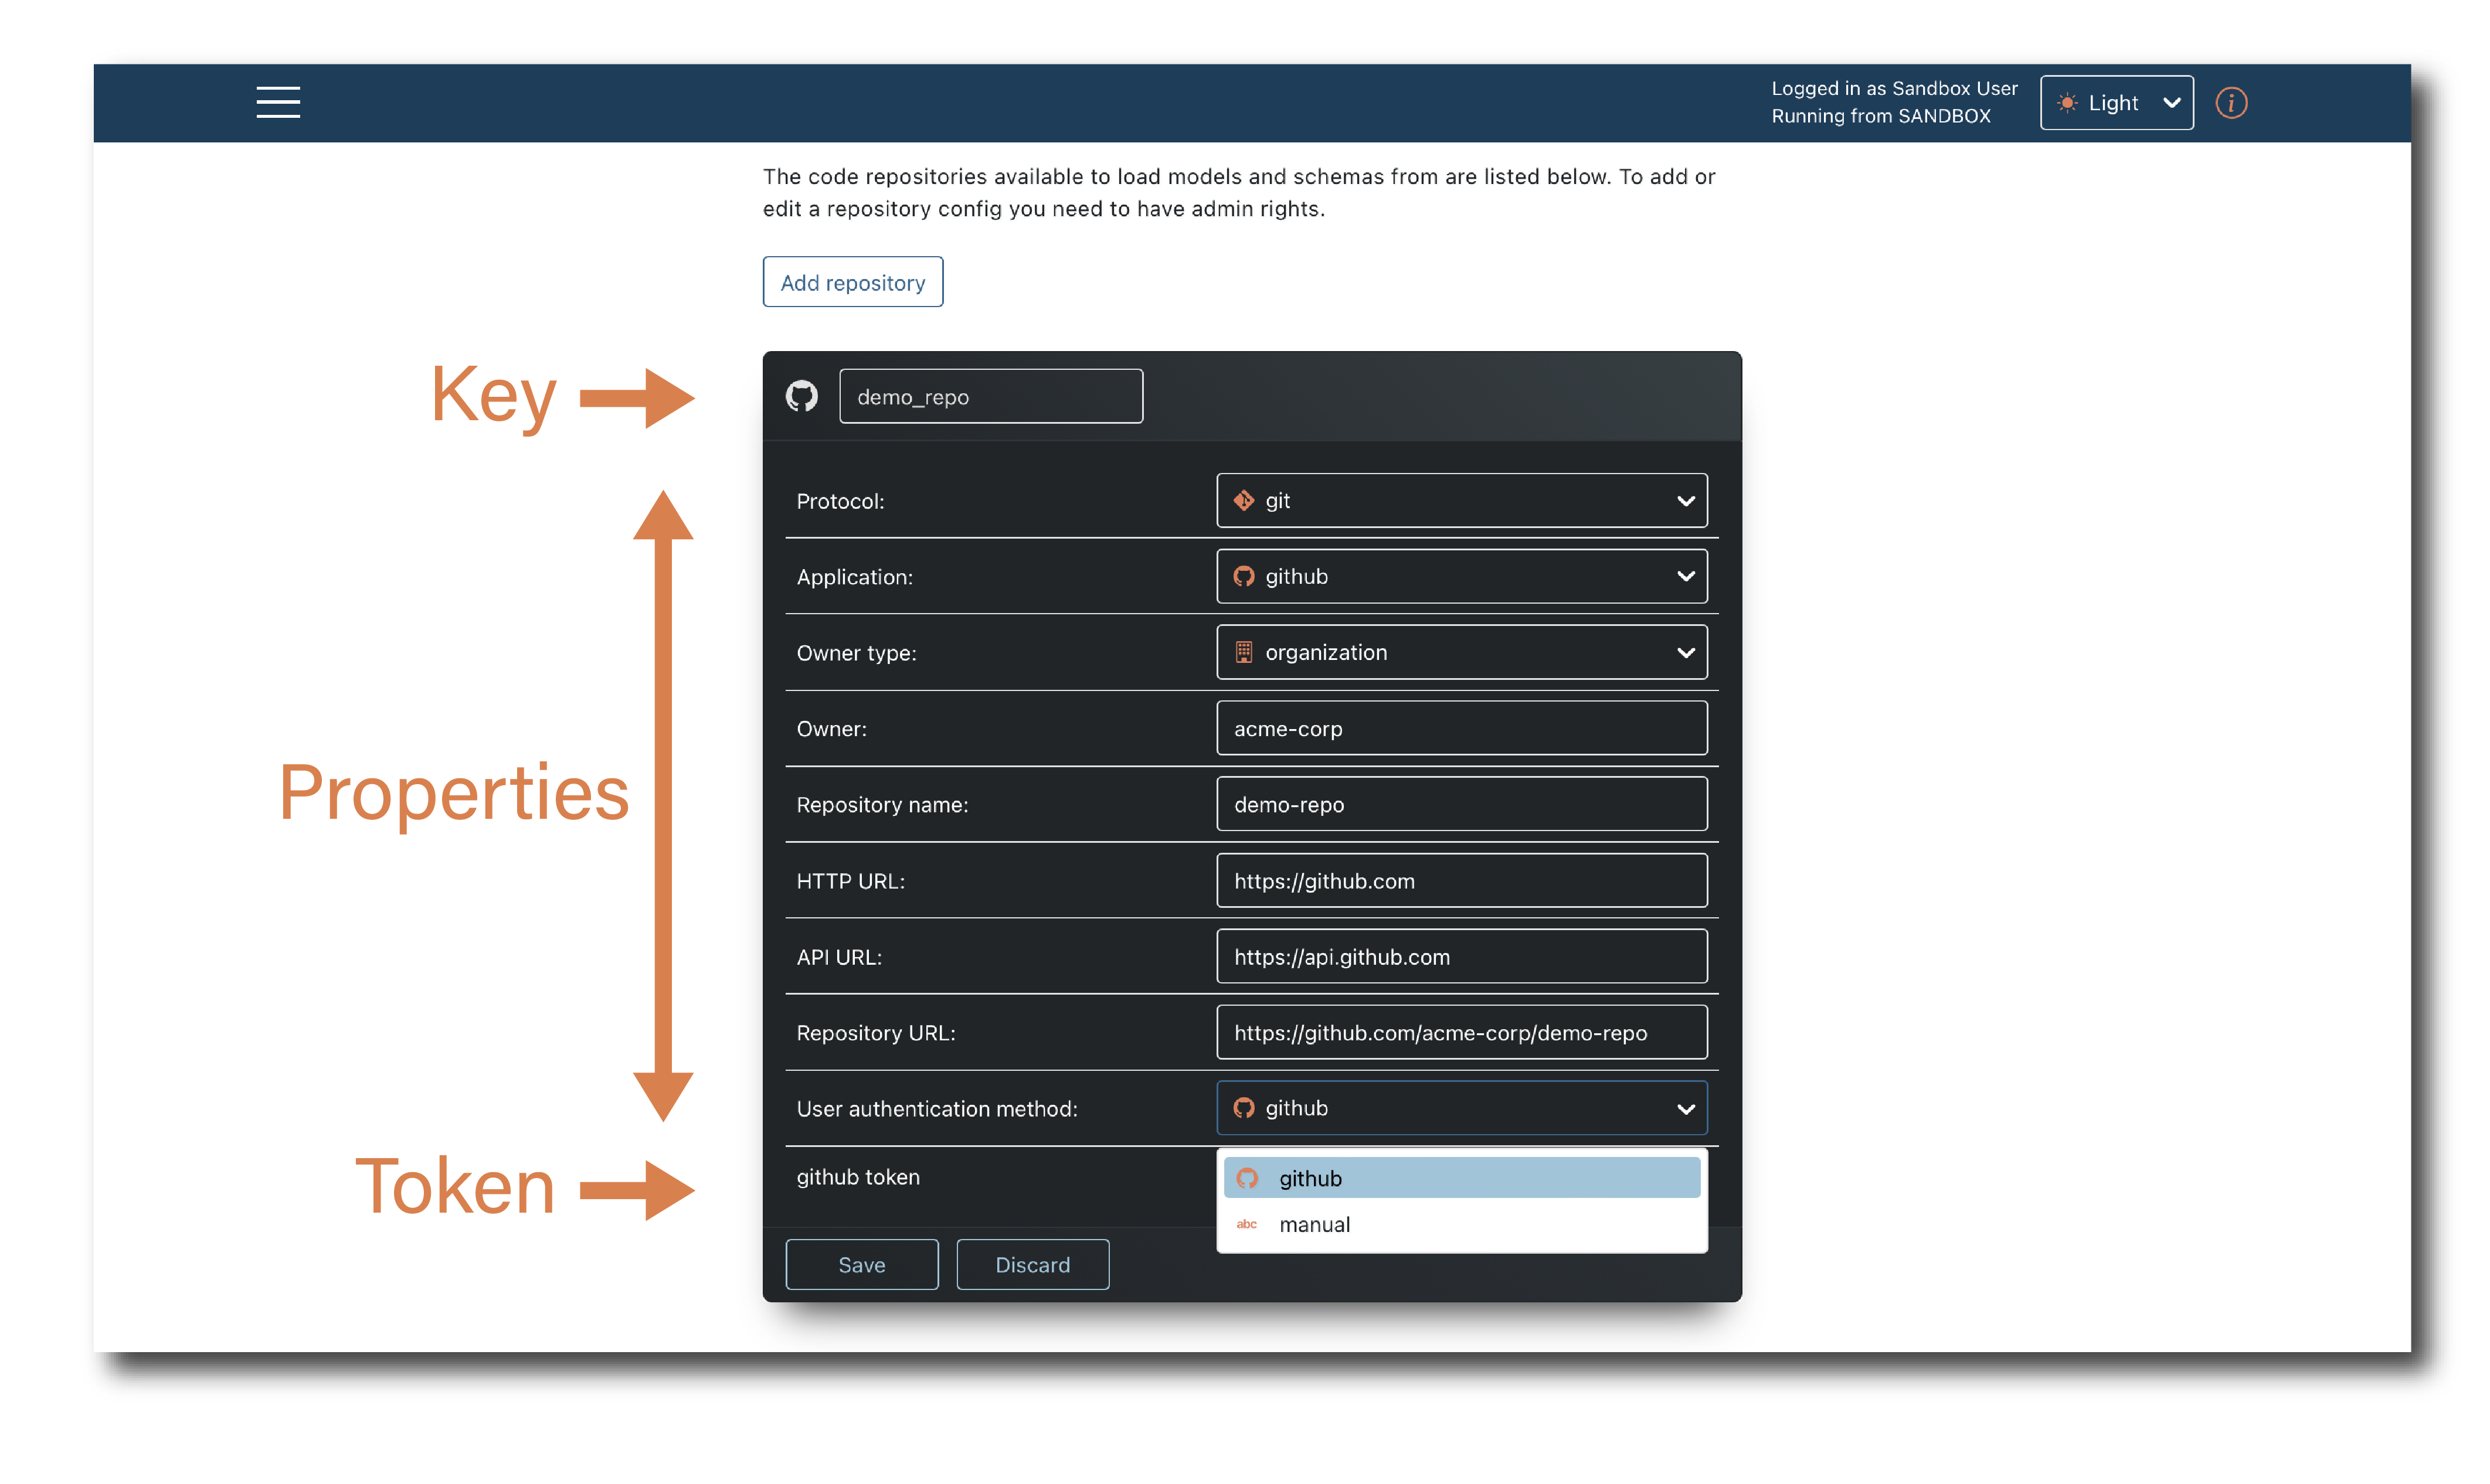
Task: Click the sun icon in the theme selector
Action: click(x=2067, y=103)
